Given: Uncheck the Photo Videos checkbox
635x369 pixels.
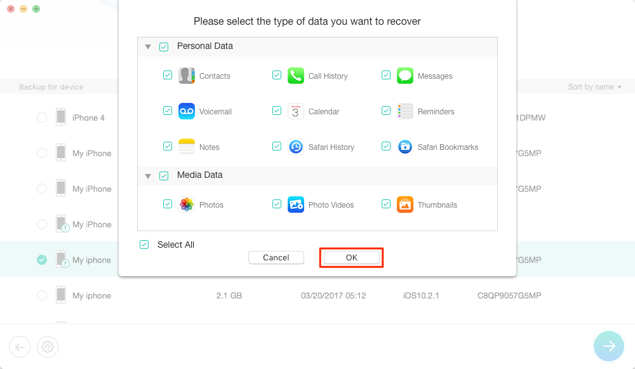Looking at the screenshot, I should tap(277, 204).
